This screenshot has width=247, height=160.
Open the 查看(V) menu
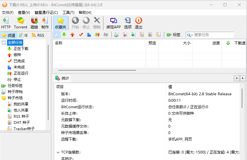pyautogui.click(x=24, y=13)
